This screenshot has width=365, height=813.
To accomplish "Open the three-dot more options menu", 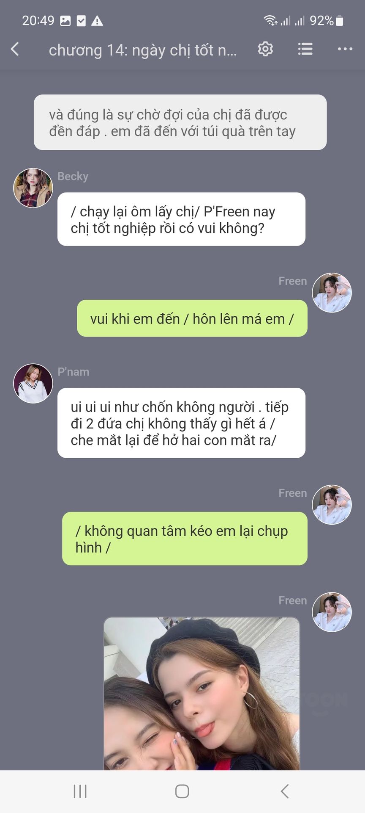I will coord(345,50).
